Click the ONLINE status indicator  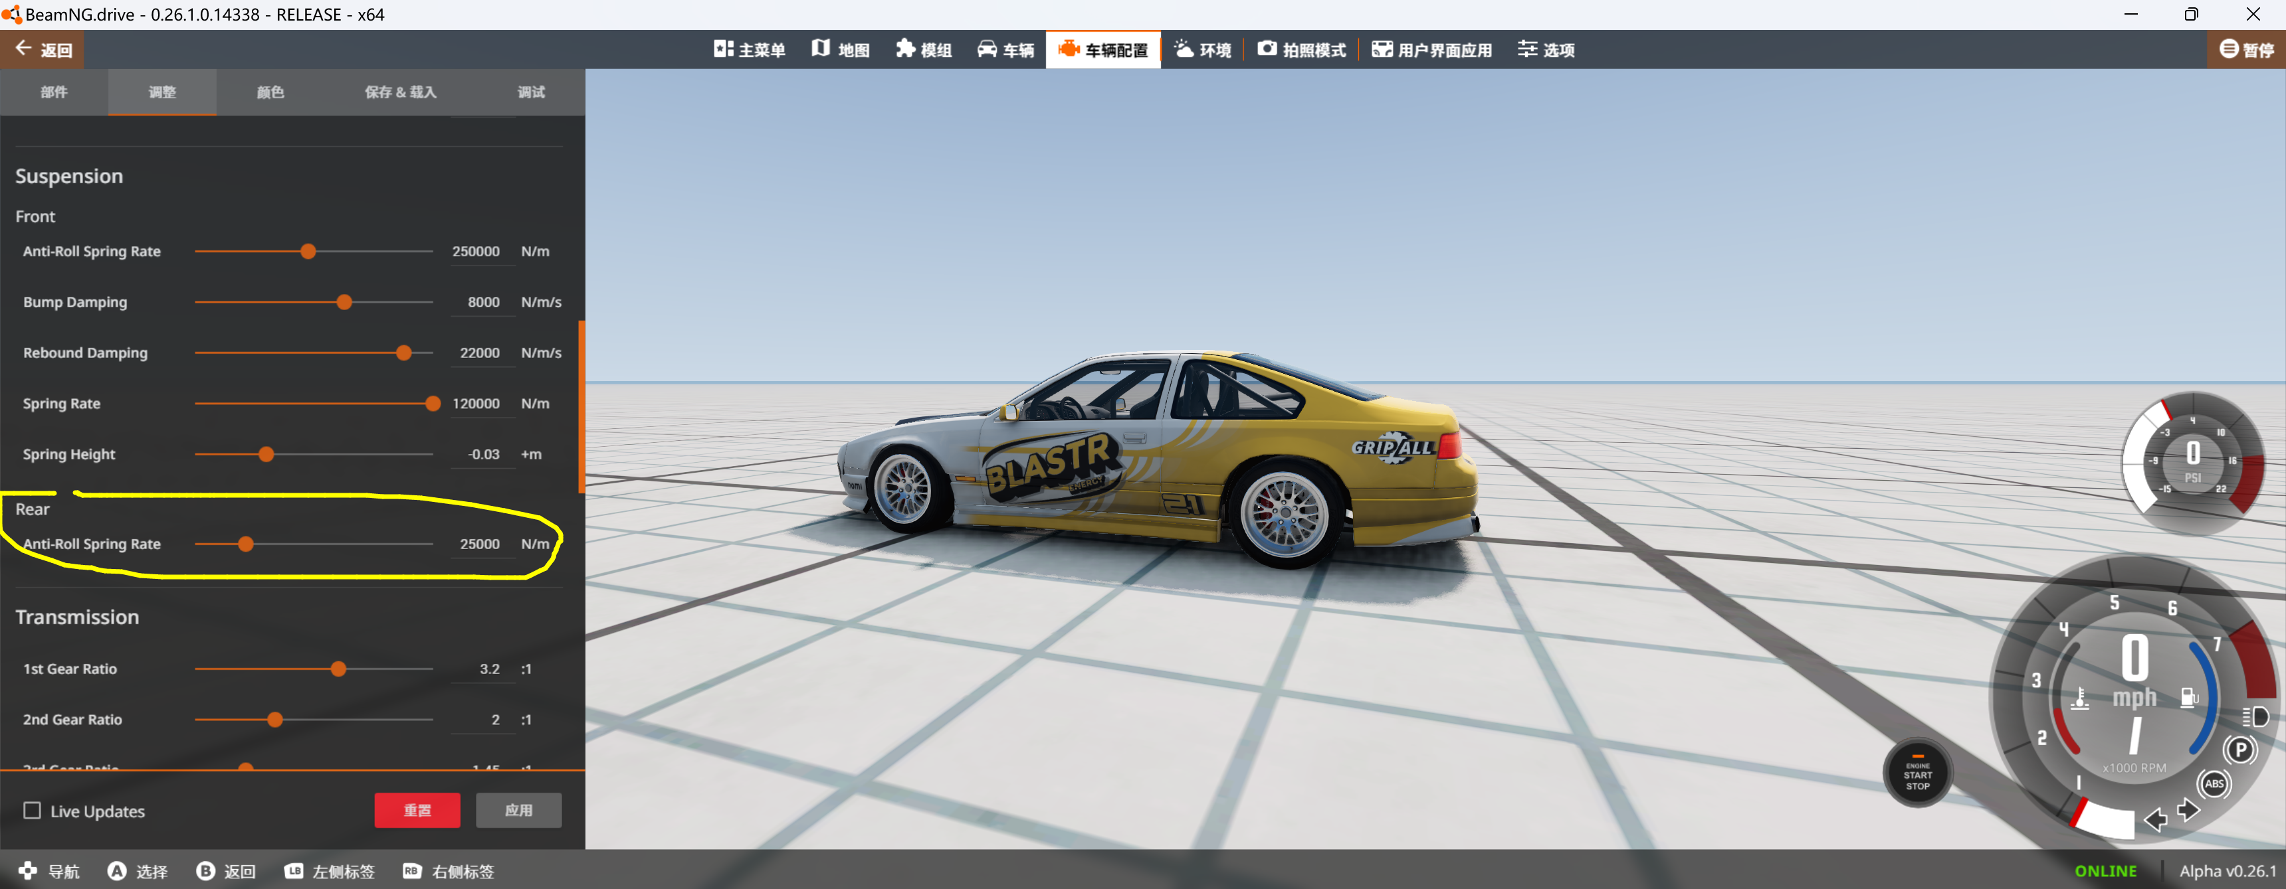click(x=2105, y=871)
